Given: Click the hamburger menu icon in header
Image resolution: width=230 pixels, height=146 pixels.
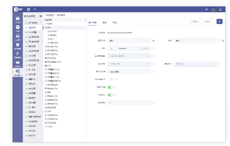Looking at the screenshot, I should tap(28, 9).
